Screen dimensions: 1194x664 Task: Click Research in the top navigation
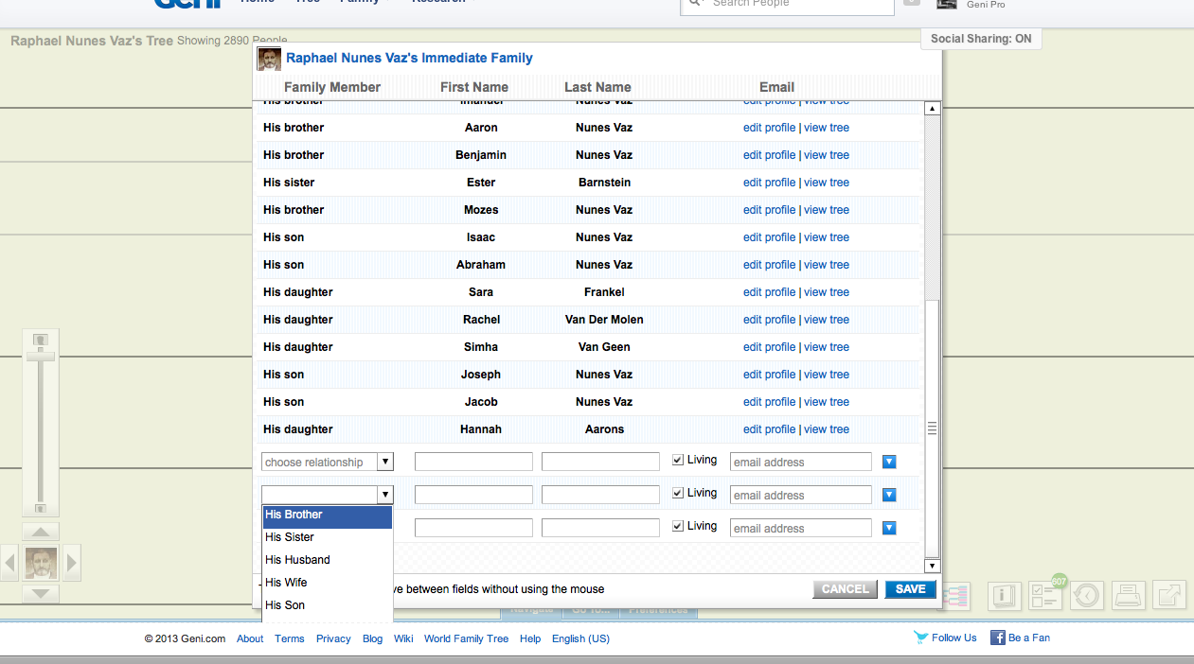438,2
